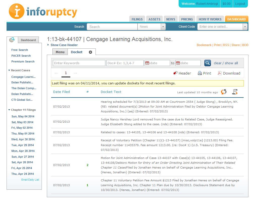Switch to the Menu tab
Screen dimensions: 257x199
60,52
